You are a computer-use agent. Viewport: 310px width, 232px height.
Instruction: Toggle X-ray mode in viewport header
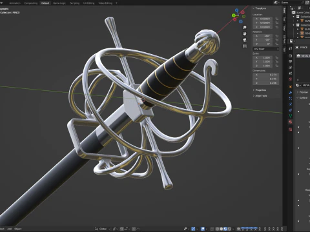212,229
